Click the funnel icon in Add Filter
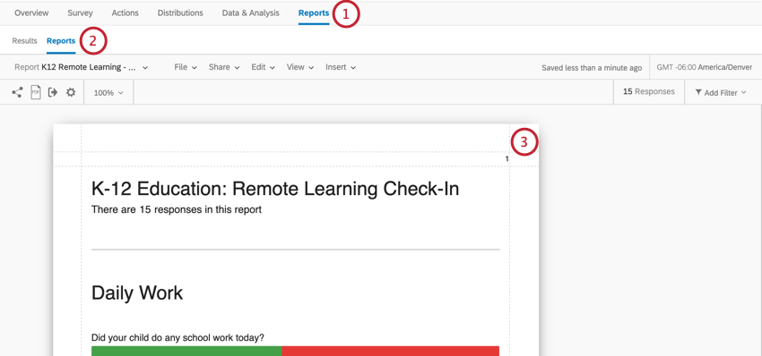762x356 pixels. point(697,92)
